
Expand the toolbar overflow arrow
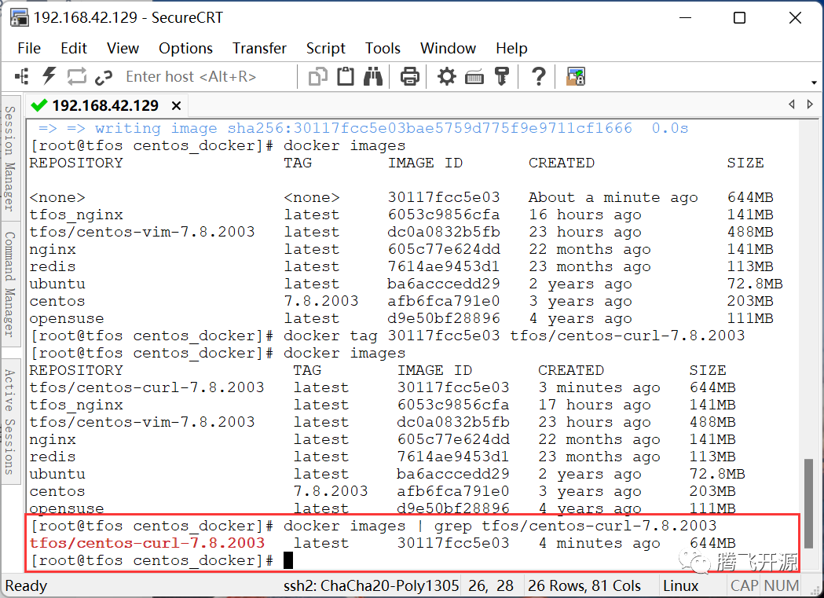tap(814, 83)
